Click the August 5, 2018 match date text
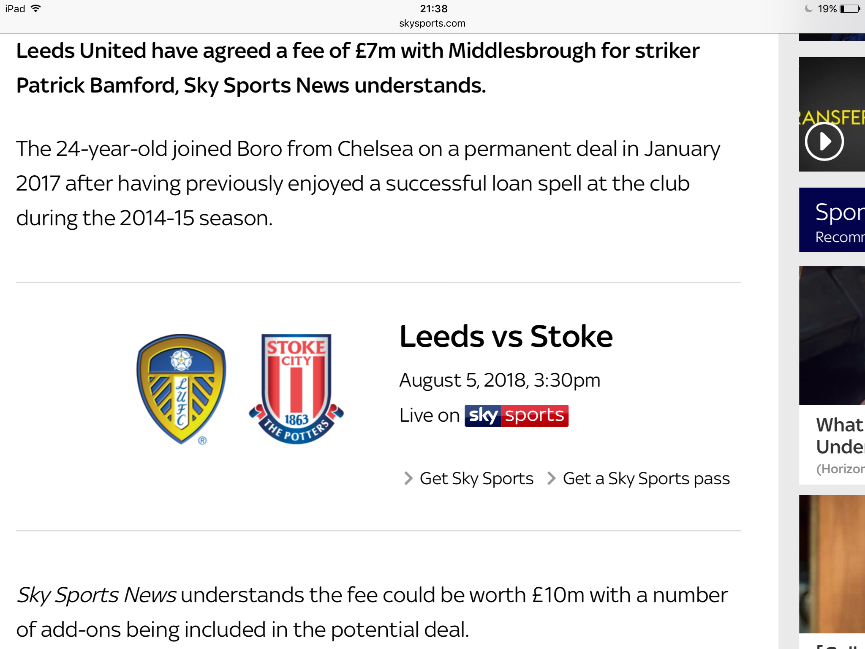This screenshot has width=865, height=649. coord(500,380)
